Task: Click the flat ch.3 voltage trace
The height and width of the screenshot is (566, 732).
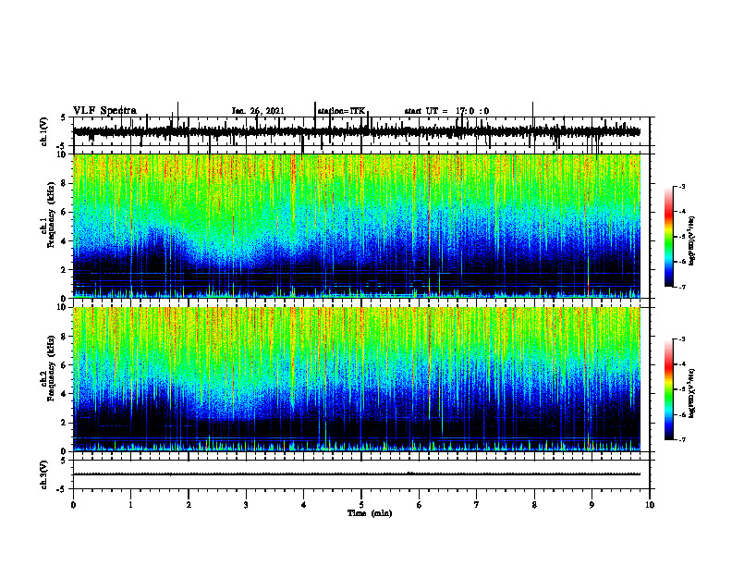Action: coord(357,474)
